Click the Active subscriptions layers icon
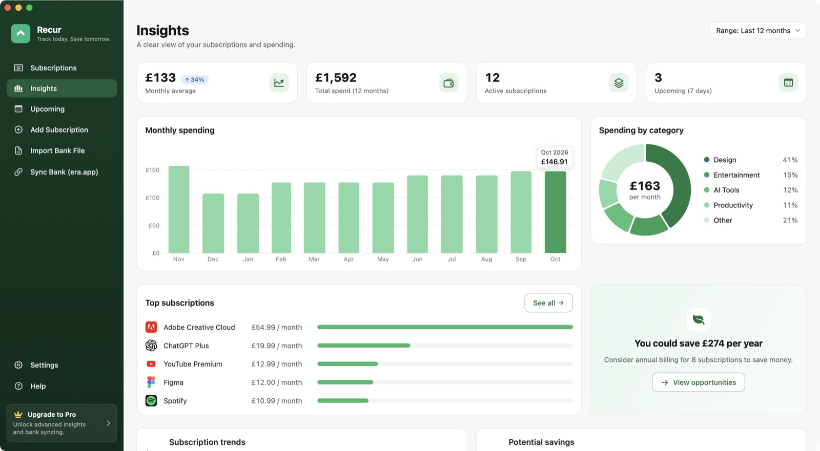820x451 pixels. [619, 82]
